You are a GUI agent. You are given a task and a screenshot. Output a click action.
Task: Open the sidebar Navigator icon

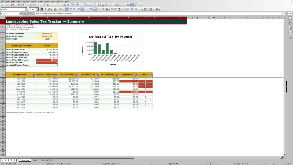coord(290,33)
